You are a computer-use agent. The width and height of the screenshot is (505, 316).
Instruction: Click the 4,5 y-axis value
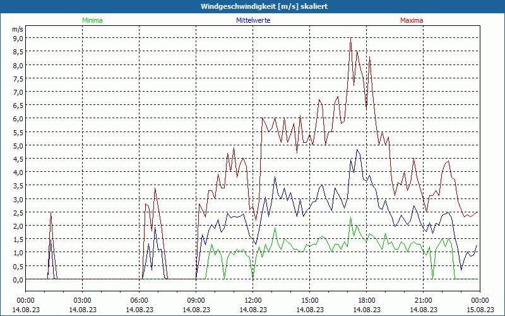(x=18, y=159)
